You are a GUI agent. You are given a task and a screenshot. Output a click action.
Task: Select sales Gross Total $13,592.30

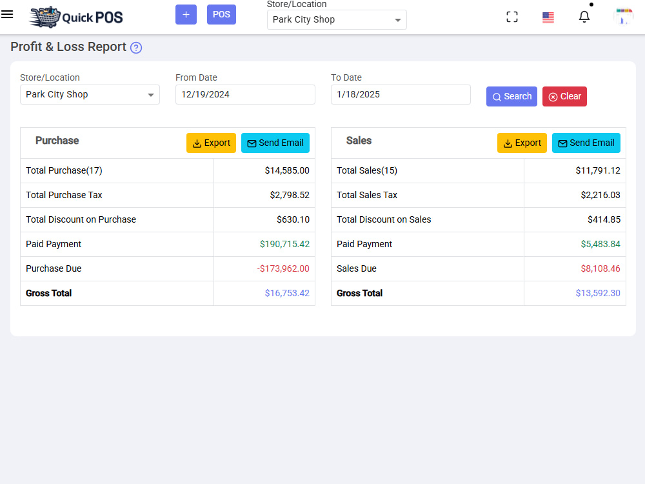pyautogui.click(x=598, y=293)
